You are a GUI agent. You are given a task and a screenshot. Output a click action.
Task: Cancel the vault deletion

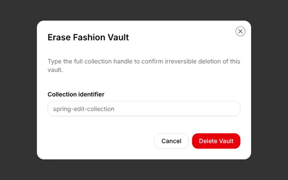pyautogui.click(x=171, y=141)
